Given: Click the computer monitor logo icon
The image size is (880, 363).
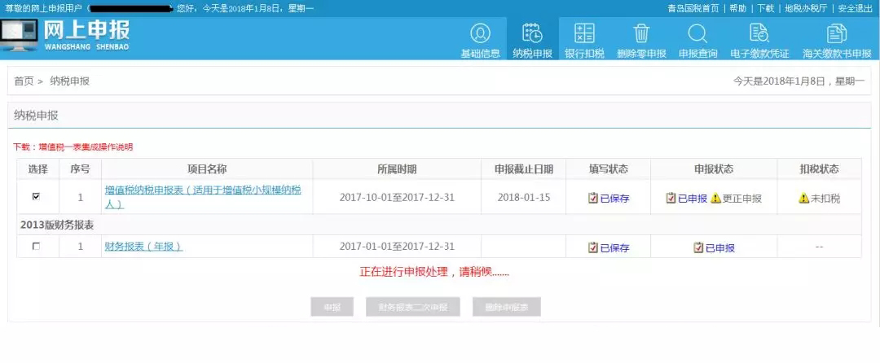Looking at the screenshot, I should 19,35.
